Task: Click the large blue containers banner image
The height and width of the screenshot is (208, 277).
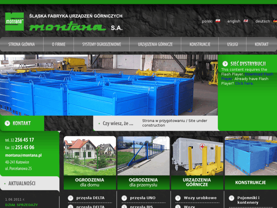Action: tap(109, 85)
